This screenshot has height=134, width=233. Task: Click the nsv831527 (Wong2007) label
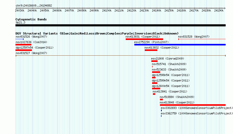31,53
